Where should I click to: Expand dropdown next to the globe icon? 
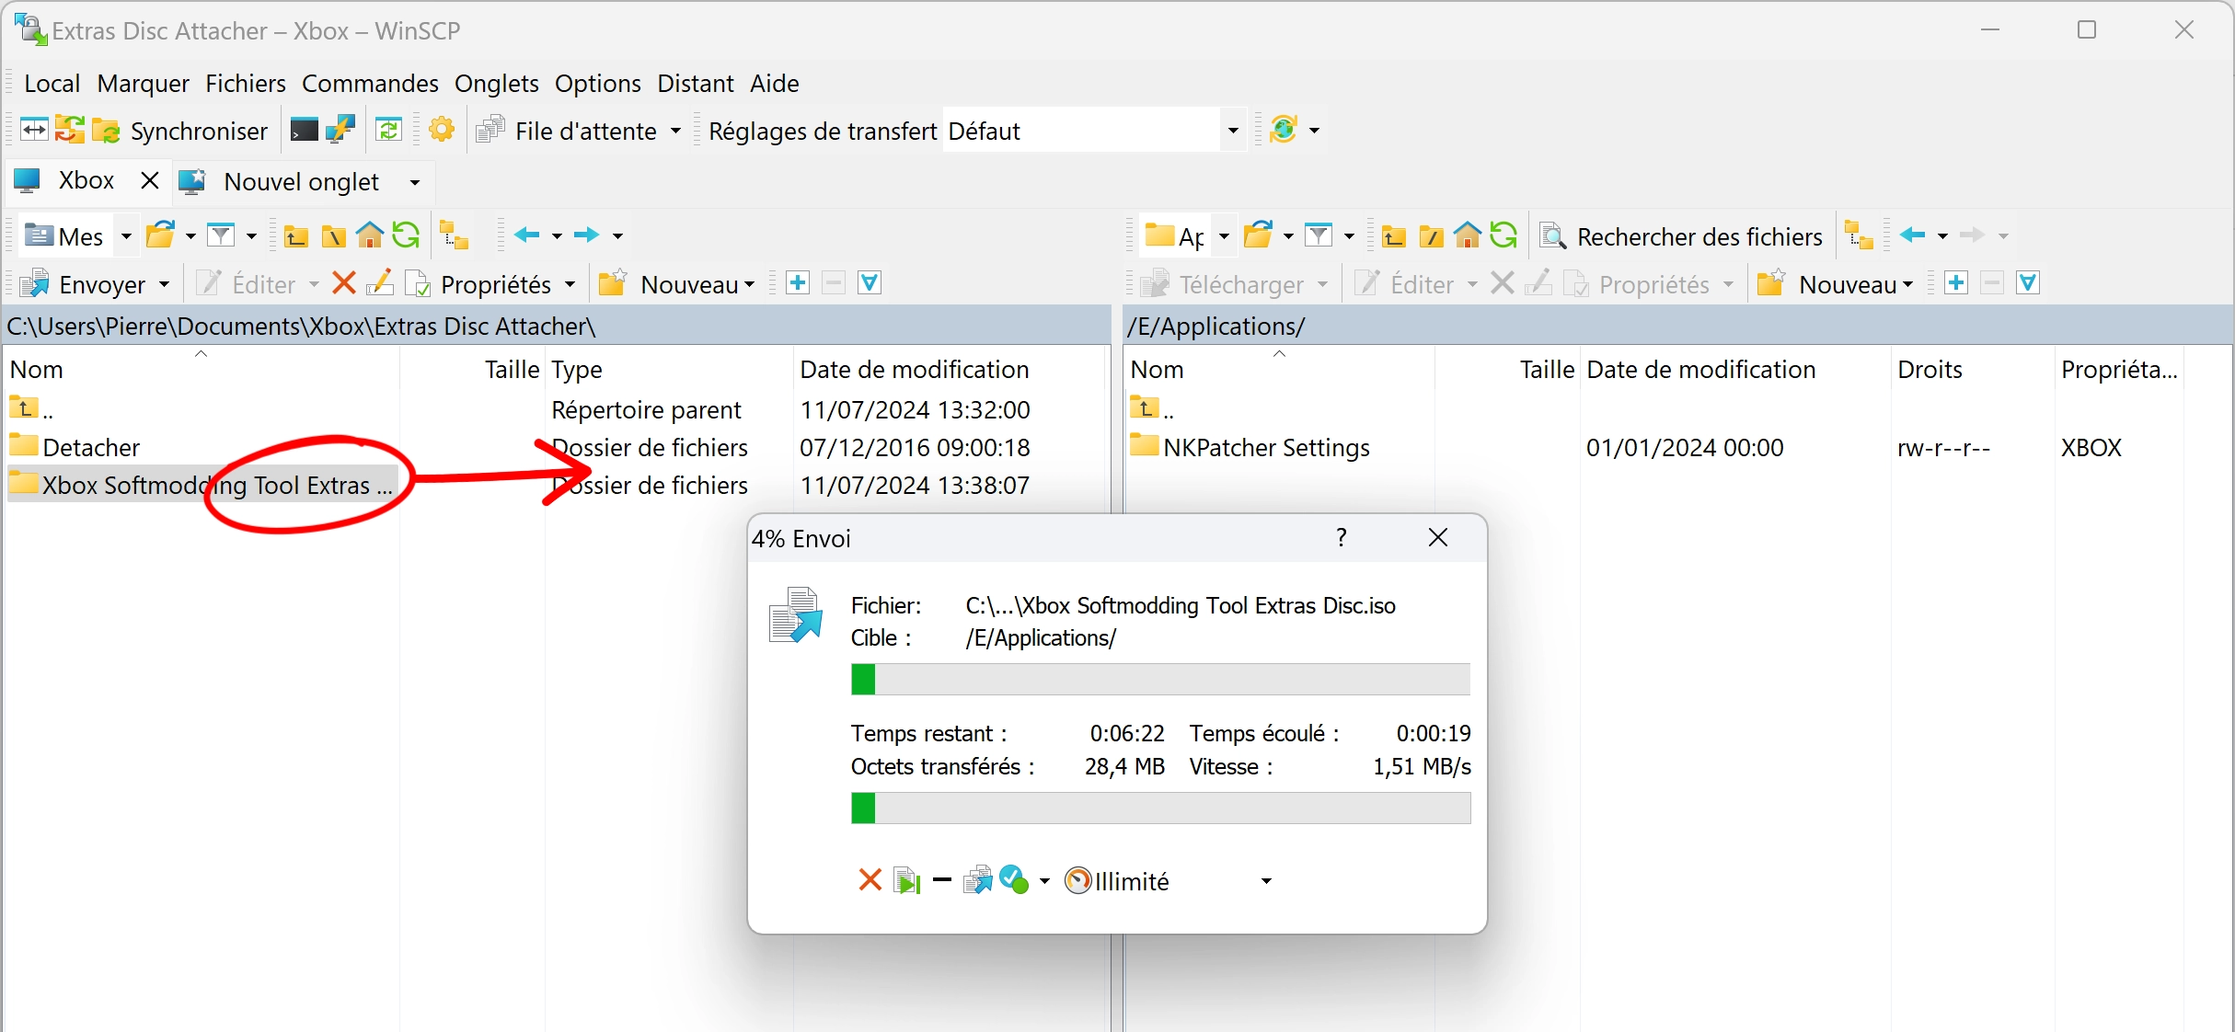(x=1315, y=131)
